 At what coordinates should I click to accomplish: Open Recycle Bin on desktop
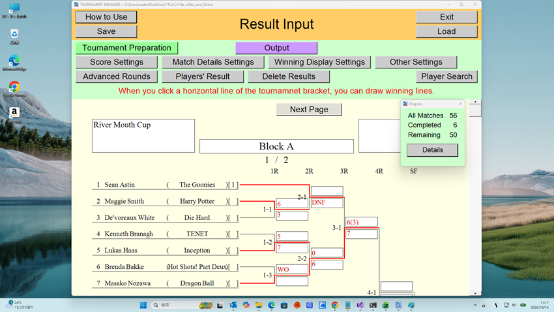[14, 37]
